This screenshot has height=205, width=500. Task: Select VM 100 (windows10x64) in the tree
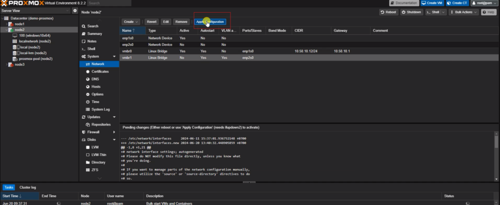tap(34, 36)
